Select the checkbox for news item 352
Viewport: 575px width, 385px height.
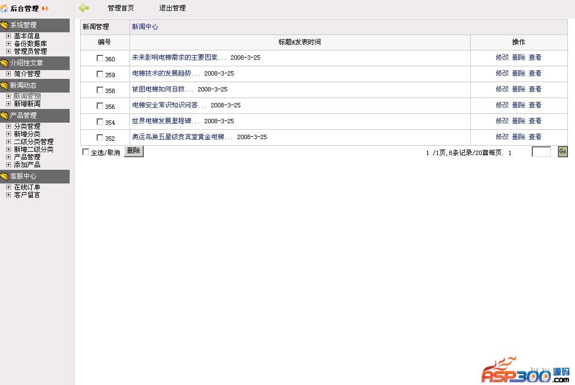click(100, 137)
